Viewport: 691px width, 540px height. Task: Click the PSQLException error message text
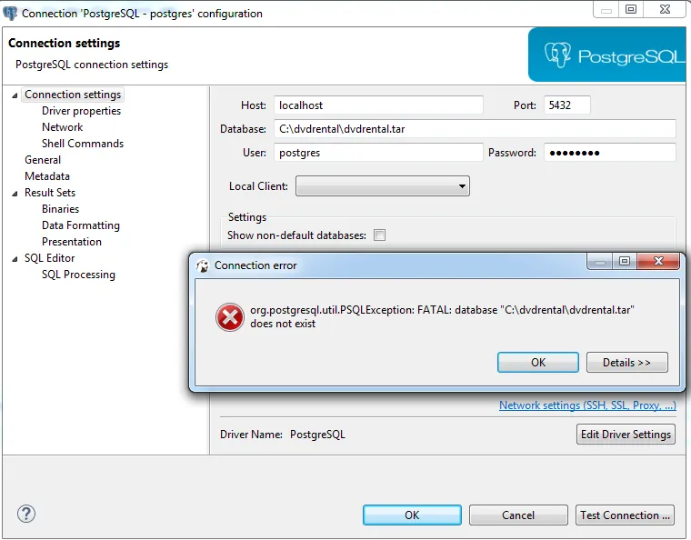(442, 316)
